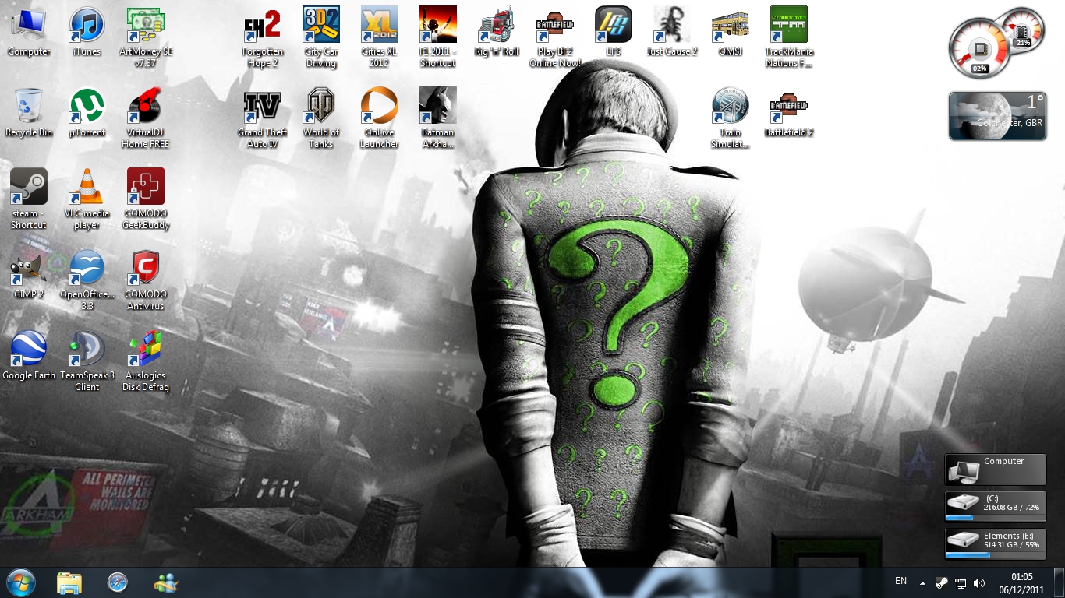Image resolution: width=1065 pixels, height=598 pixels.
Task: Open the volume control in the tray
Action: (x=979, y=582)
